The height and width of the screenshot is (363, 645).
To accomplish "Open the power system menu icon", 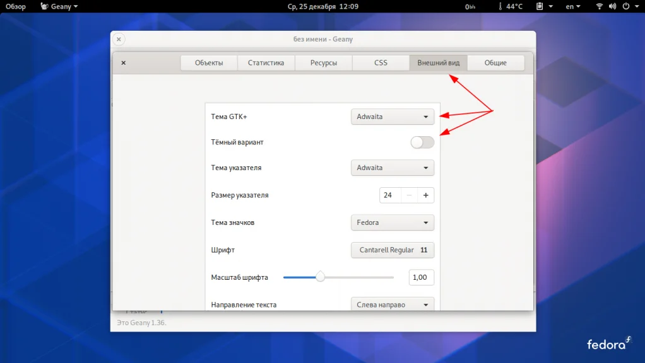I will pyautogui.click(x=626, y=6).
